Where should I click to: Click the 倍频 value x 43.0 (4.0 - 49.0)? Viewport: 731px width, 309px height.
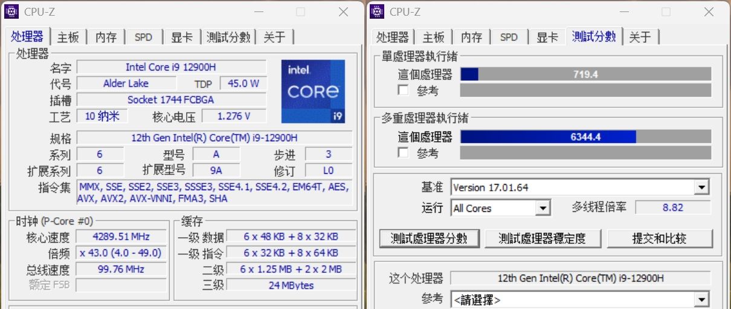[x=121, y=253]
